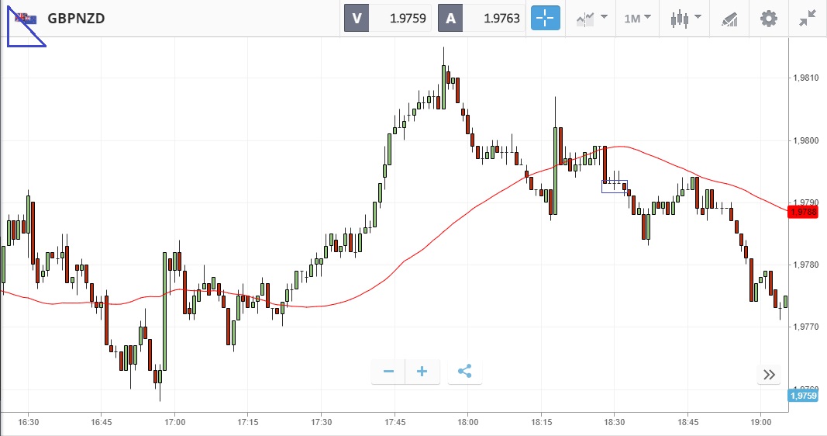The image size is (827, 436).
Task: Zoom in the chart with plus button
Action: pyautogui.click(x=422, y=372)
